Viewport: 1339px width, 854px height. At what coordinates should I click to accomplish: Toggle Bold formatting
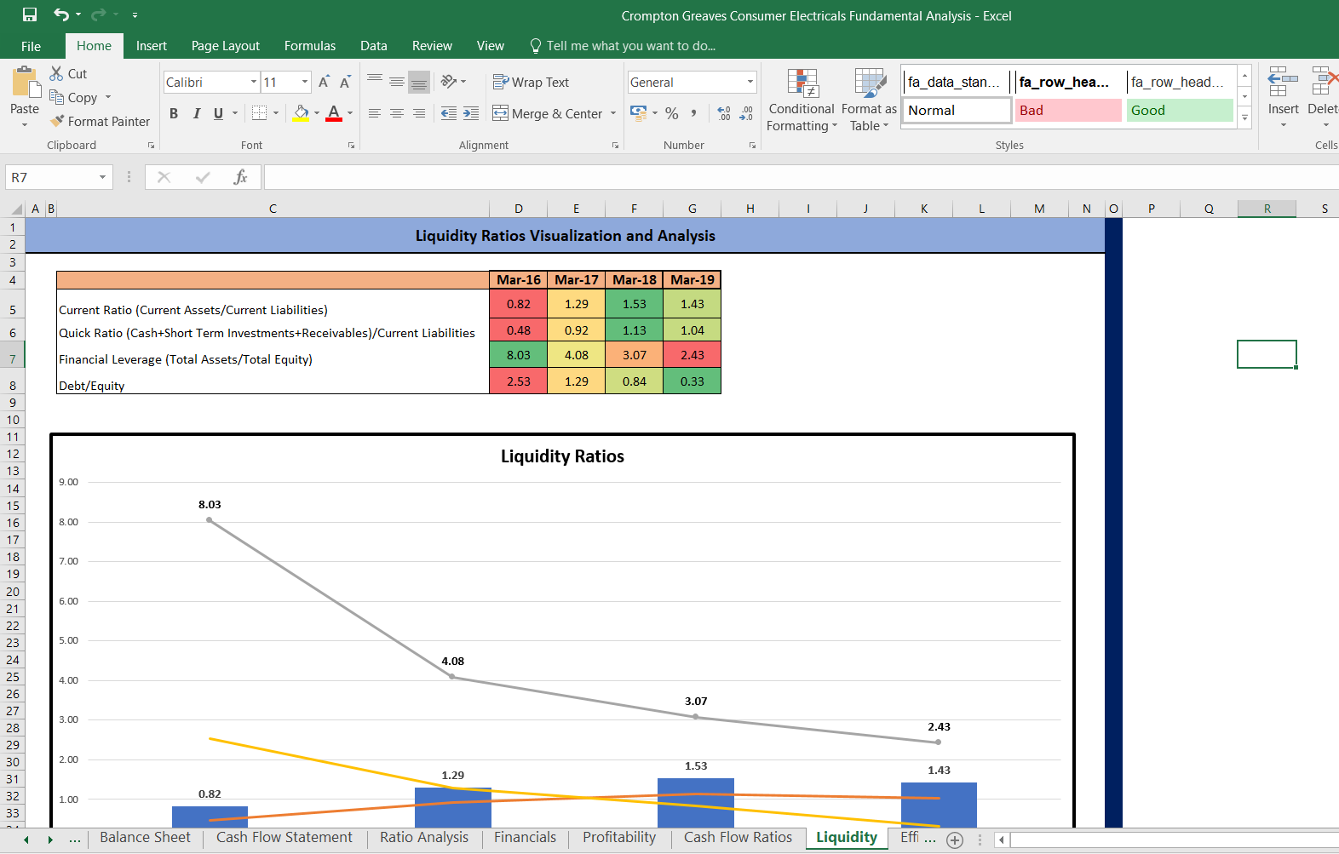tap(174, 113)
